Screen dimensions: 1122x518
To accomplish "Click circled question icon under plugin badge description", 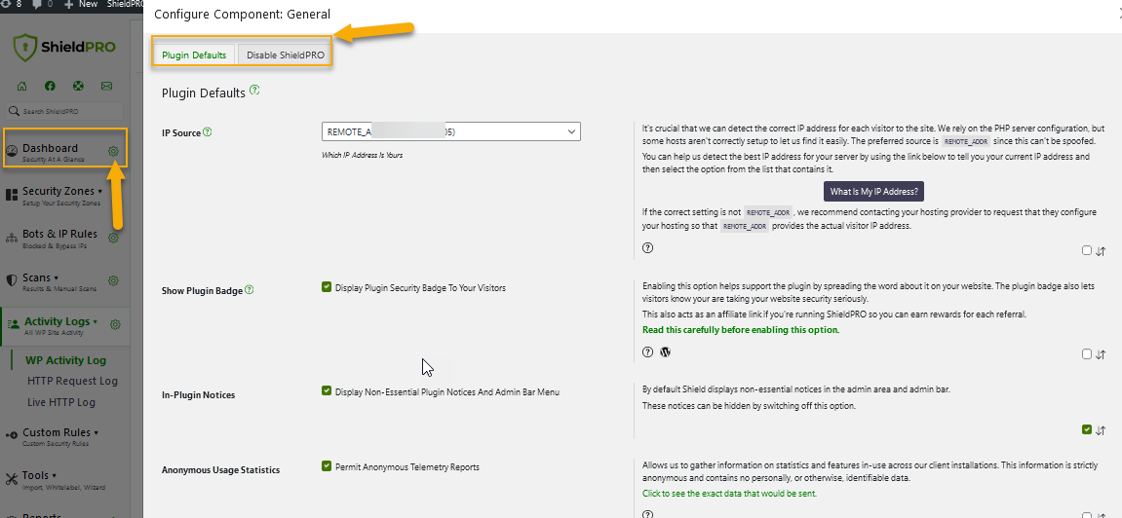I will click(x=647, y=352).
